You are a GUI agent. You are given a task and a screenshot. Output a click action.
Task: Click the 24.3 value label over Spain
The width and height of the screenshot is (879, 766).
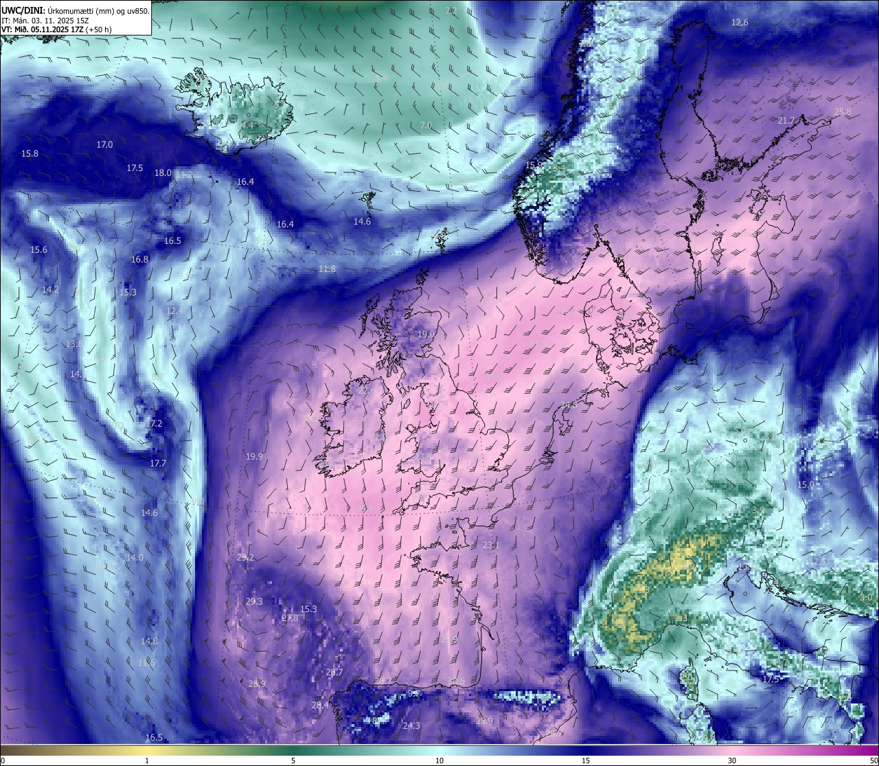pyautogui.click(x=411, y=726)
